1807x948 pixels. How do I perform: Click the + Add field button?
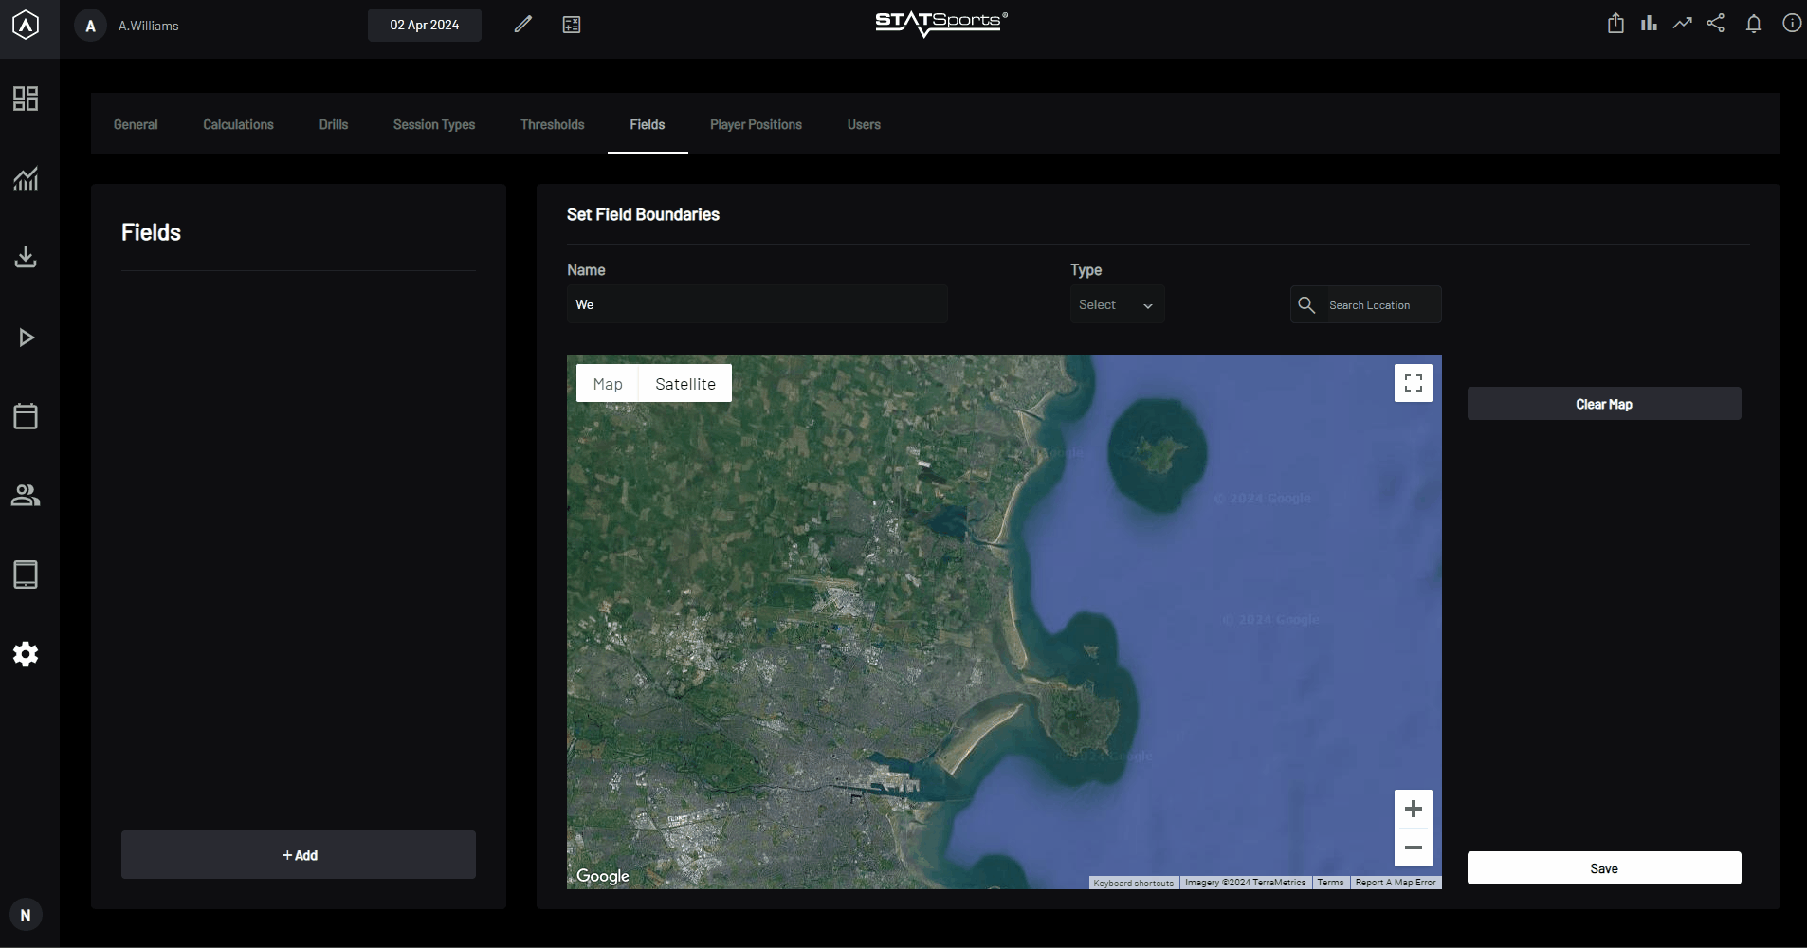pyautogui.click(x=299, y=855)
